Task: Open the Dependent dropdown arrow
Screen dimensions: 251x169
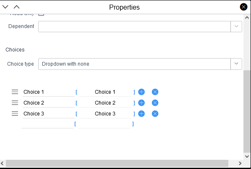Action: coord(236,26)
